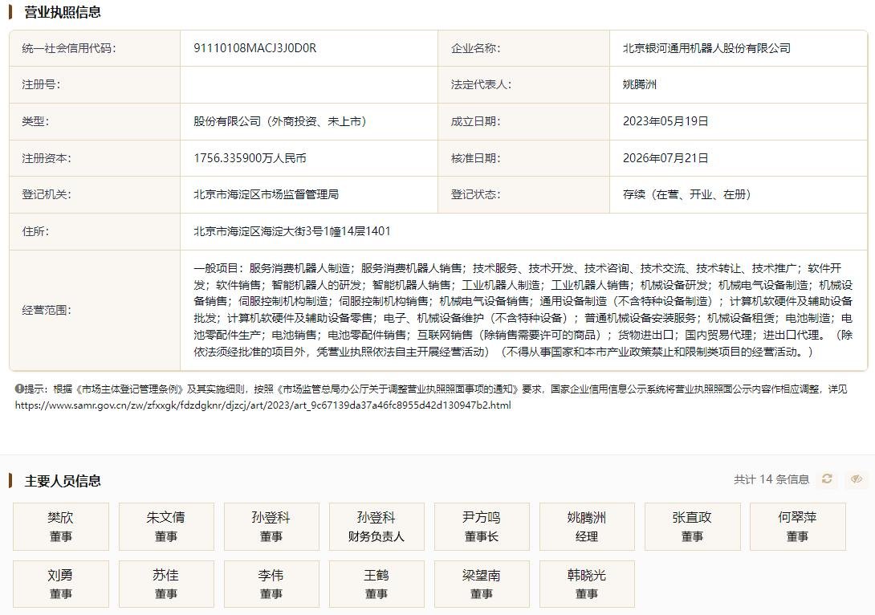This screenshot has height=615, width=875.
Task: Click the 主要人员信息 section heading
Action: (63, 480)
